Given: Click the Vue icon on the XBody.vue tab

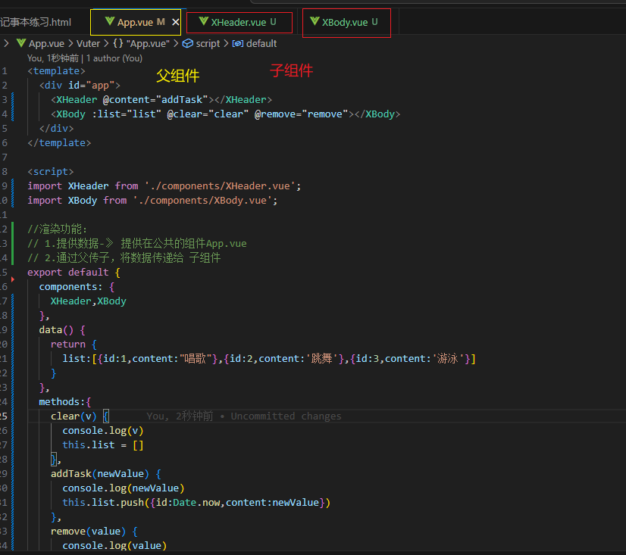Looking at the screenshot, I should (315, 21).
